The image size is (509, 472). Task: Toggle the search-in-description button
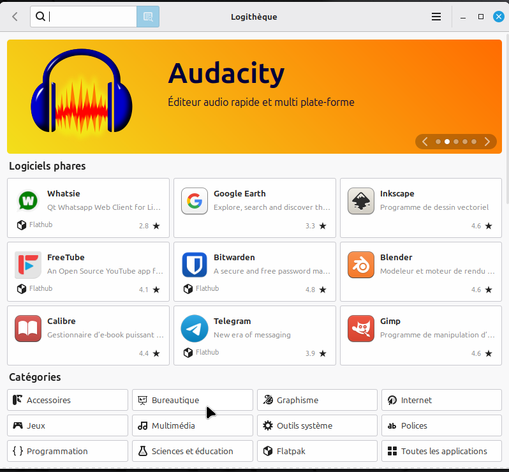pos(148,17)
